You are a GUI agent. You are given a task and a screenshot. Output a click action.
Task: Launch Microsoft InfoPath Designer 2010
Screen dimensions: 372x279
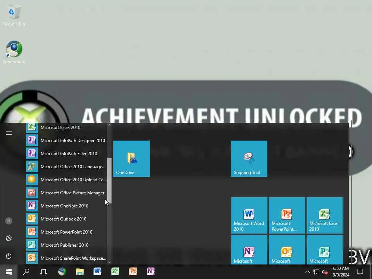pos(66,141)
